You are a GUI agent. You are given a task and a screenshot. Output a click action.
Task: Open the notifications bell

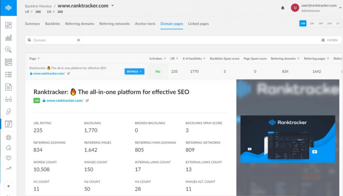click(x=283, y=8)
